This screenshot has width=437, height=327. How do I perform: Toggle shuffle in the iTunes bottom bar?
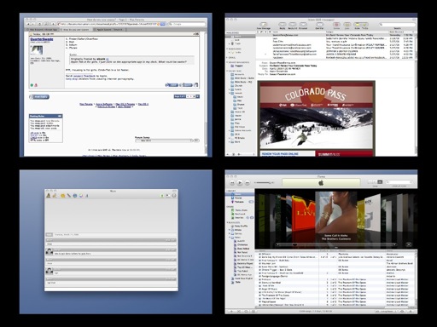239,312
